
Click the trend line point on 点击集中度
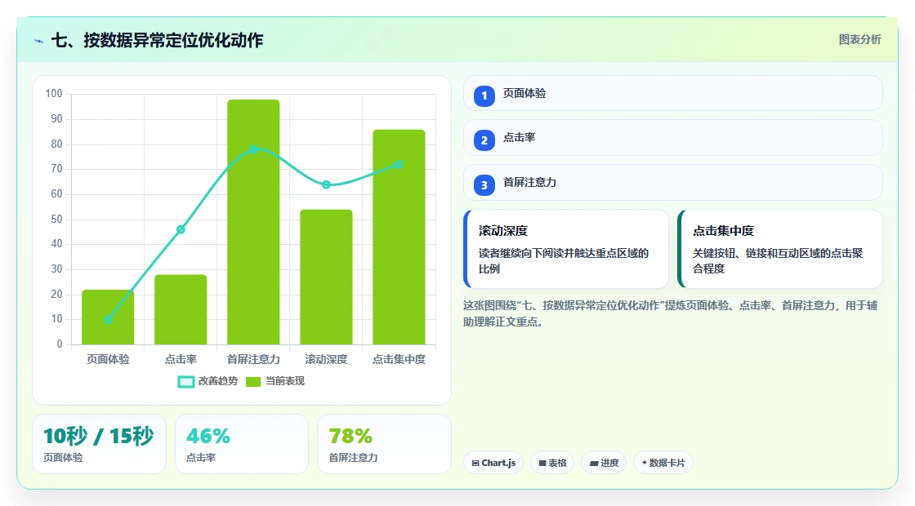coord(399,165)
